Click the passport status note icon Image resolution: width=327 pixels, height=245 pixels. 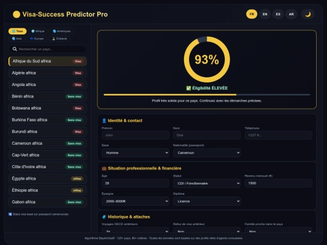[x=10, y=214]
